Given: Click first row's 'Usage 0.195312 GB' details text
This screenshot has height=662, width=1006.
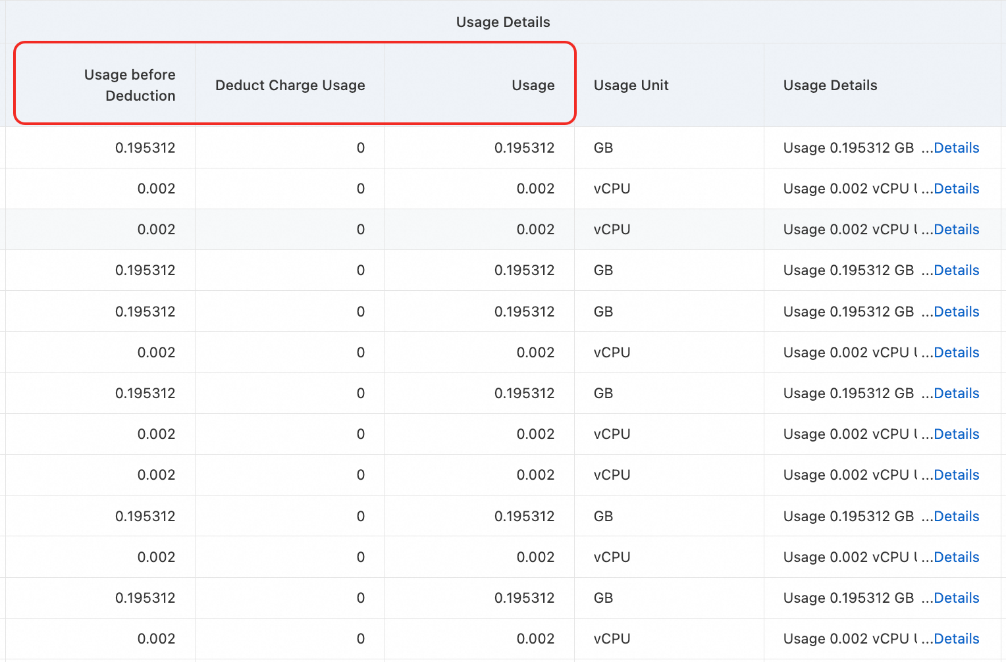Looking at the screenshot, I should (849, 148).
